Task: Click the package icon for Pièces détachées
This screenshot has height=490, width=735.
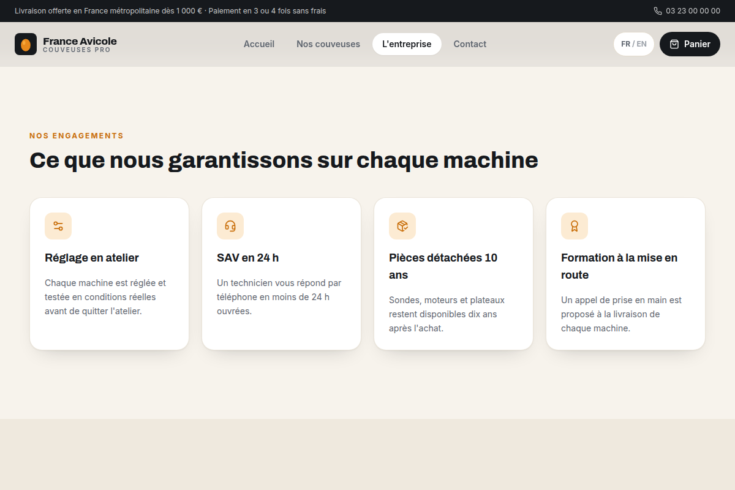Action: (x=402, y=226)
